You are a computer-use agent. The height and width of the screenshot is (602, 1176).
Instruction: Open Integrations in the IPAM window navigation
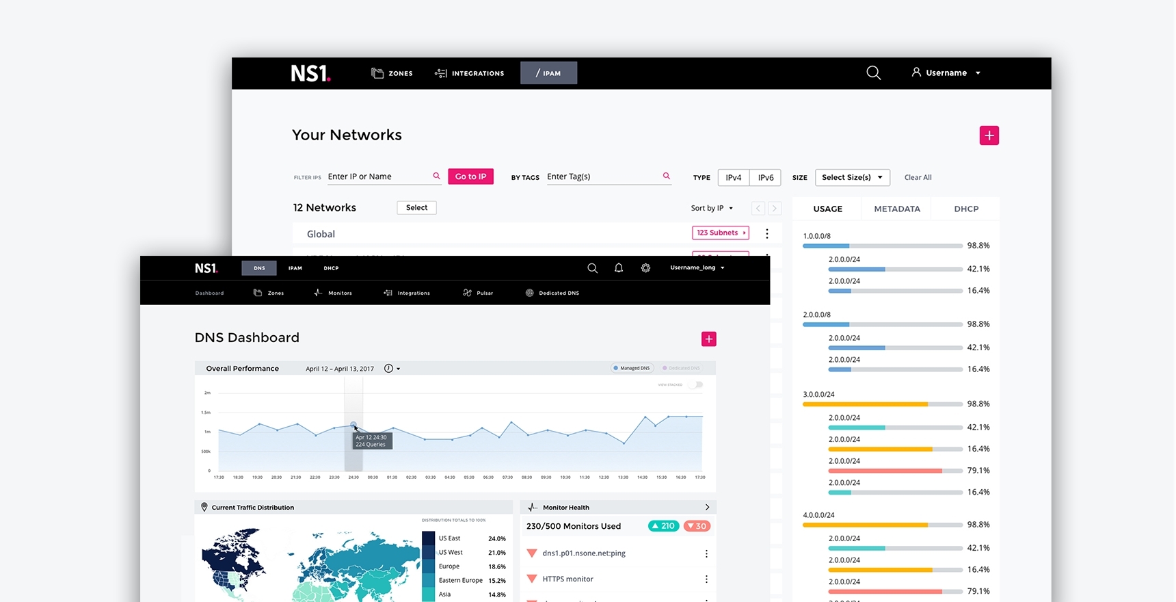(x=470, y=73)
